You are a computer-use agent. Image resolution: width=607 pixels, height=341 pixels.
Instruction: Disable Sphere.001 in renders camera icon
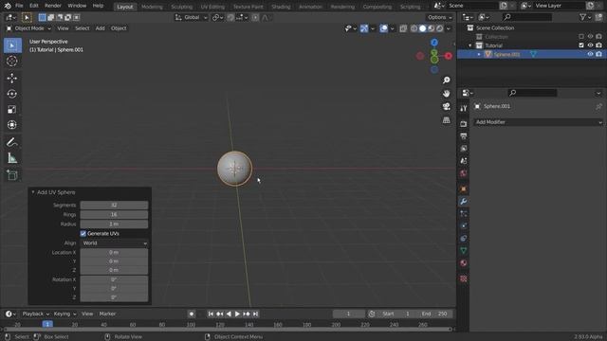598,54
